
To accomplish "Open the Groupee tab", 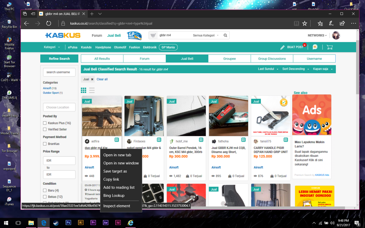I will [x=230, y=59].
